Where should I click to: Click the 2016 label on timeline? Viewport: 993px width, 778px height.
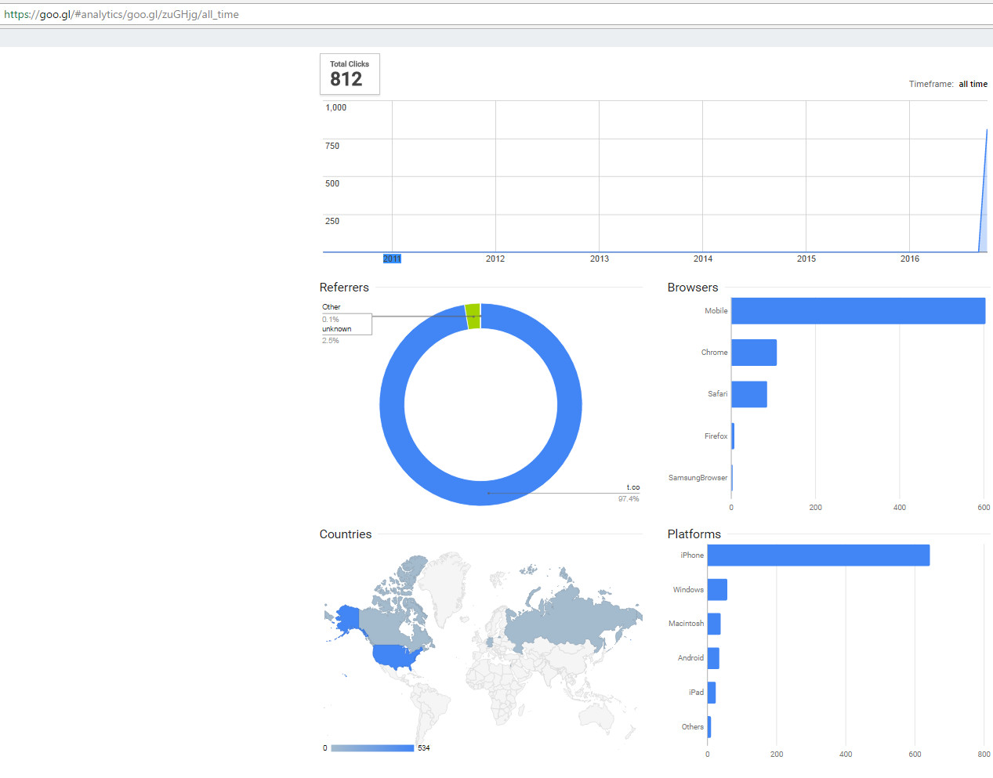(x=909, y=259)
